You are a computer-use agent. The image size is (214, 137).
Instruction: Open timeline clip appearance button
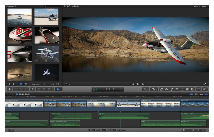coord(203,130)
